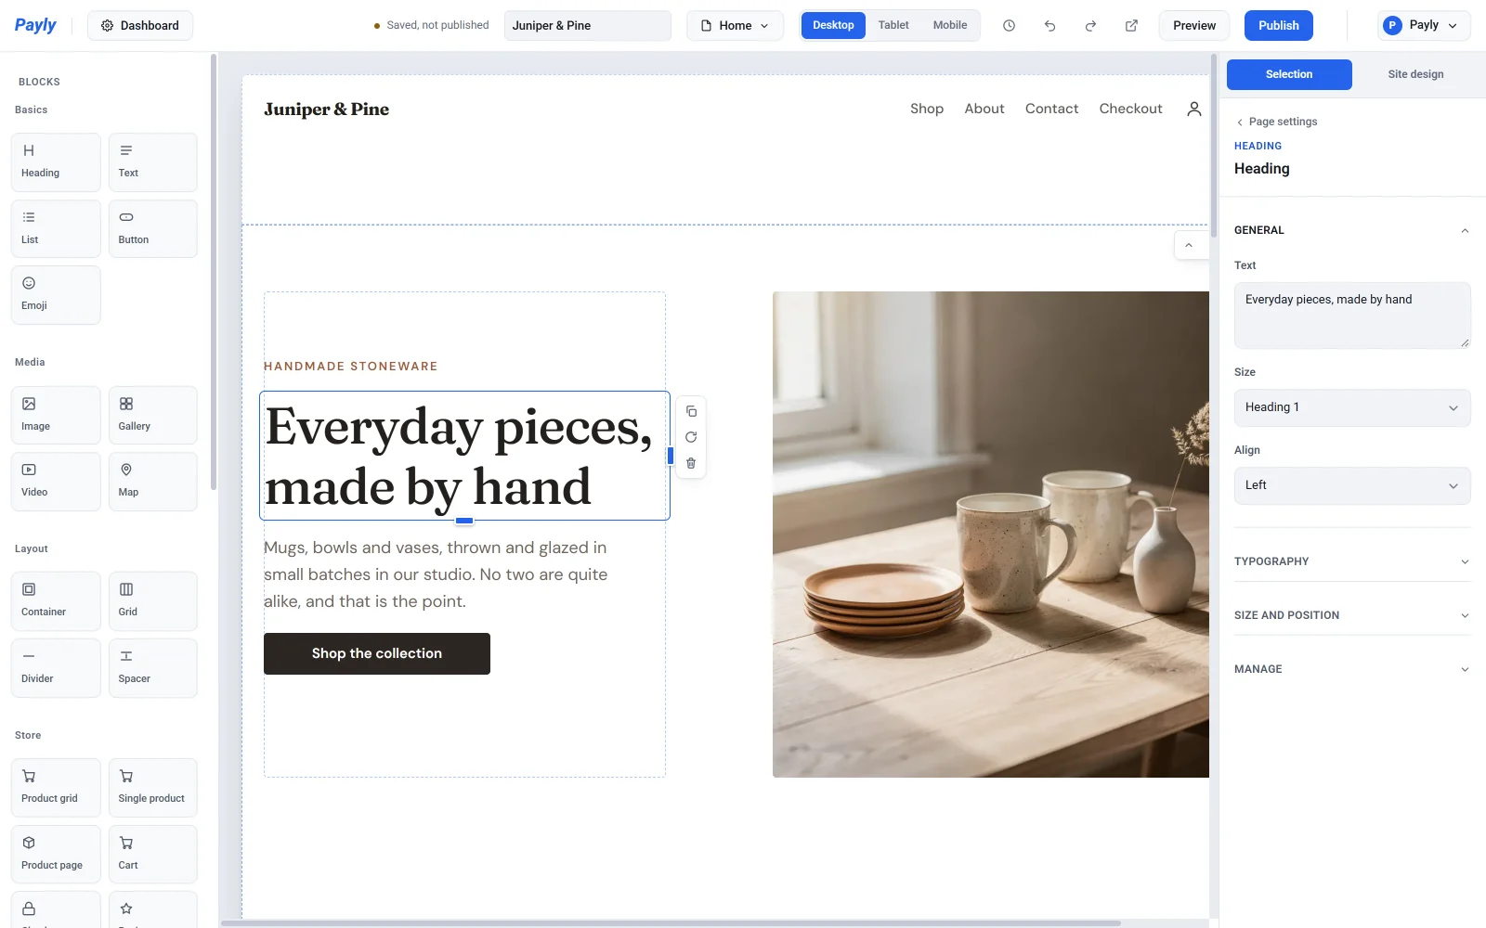Insert a Cart block
The width and height of the screenshot is (1486, 928).
click(152, 855)
